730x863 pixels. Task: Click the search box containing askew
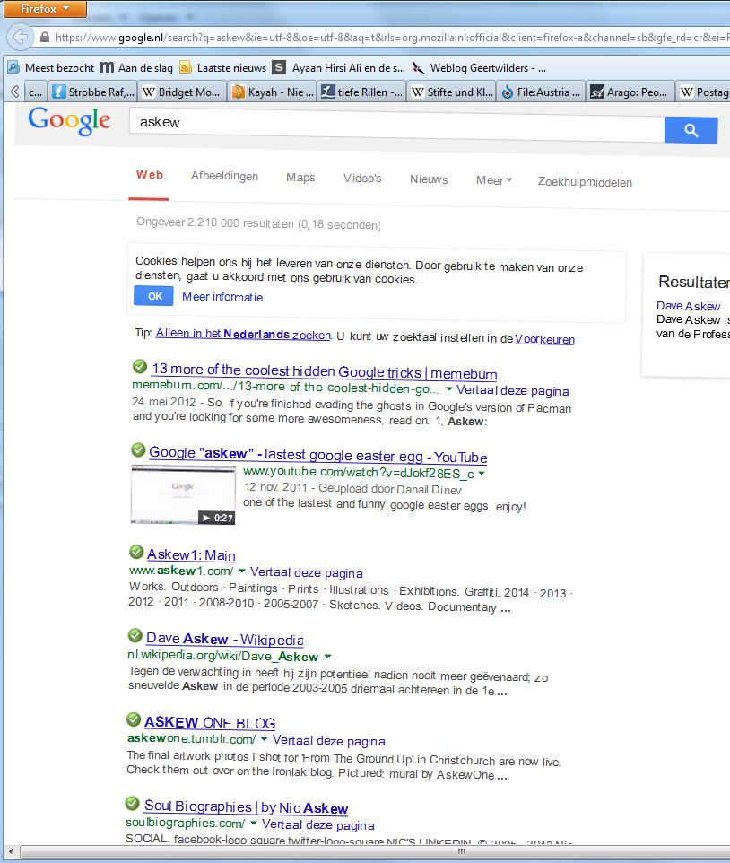tap(396, 123)
